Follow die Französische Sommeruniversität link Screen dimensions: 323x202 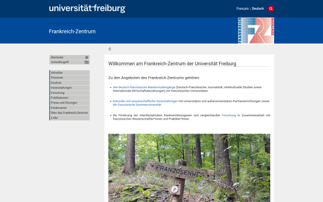(x=137, y=105)
